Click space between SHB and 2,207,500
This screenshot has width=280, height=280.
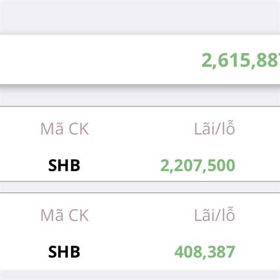[x=120, y=166]
